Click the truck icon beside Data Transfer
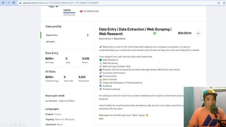The height and width of the screenshot is (127, 226). pyautogui.click(x=100, y=79)
